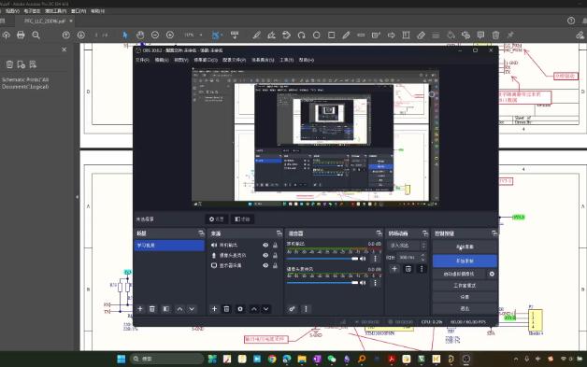The width and height of the screenshot is (587, 367).
Task: Select the eraser tool in Acrobat toolbar
Action: pyautogui.click(x=422, y=35)
